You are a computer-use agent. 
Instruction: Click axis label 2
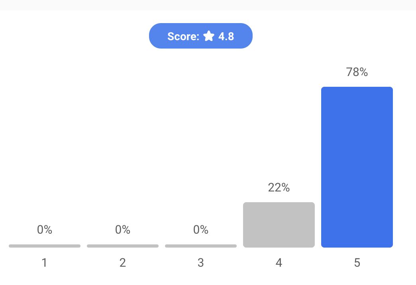[x=123, y=263]
